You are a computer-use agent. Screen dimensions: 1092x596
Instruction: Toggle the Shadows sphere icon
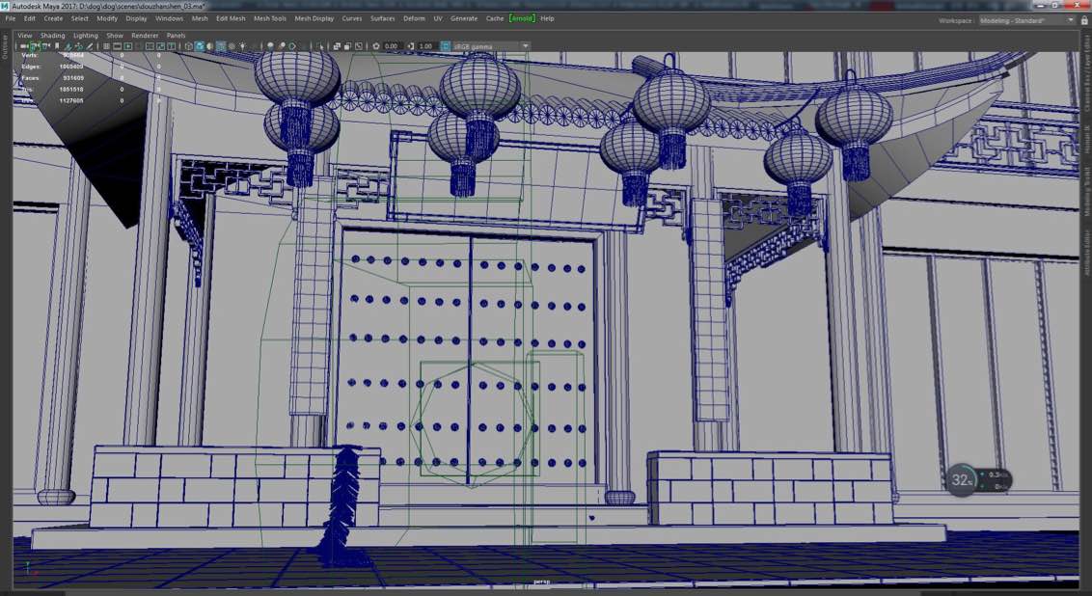255,46
